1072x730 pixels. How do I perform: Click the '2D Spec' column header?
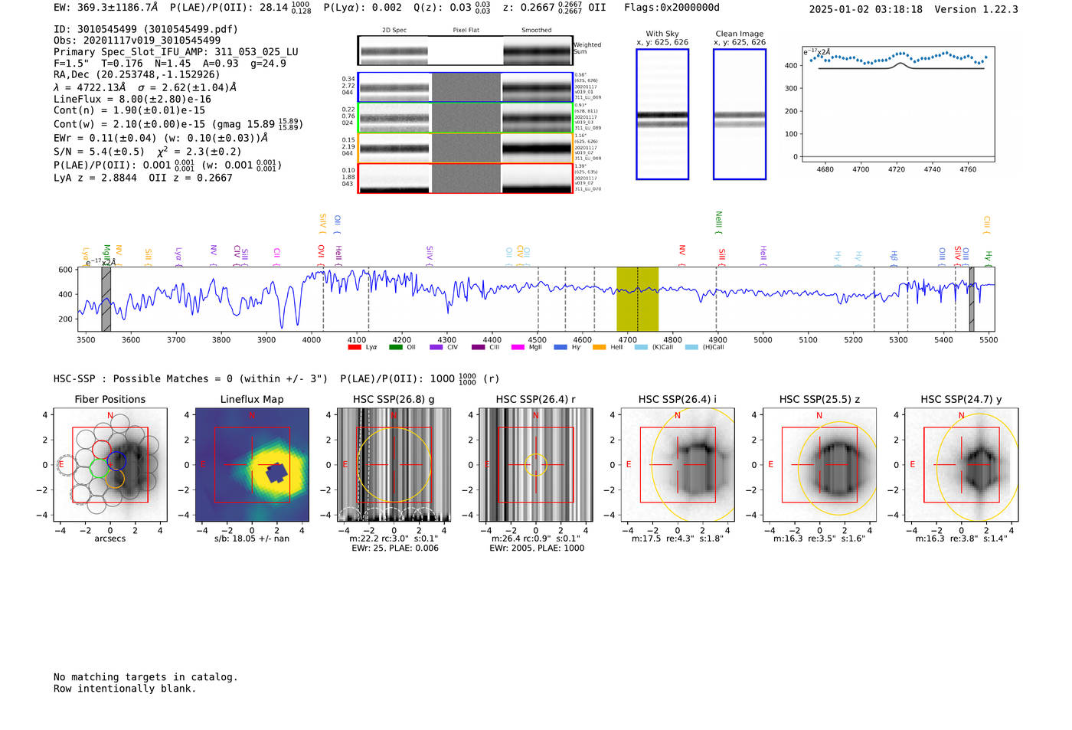[x=394, y=31]
